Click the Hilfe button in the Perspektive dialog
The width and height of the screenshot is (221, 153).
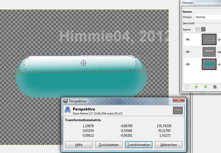tap(79, 145)
